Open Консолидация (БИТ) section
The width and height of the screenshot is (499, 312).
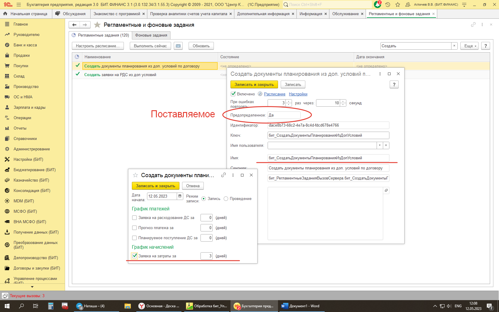click(x=32, y=190)
